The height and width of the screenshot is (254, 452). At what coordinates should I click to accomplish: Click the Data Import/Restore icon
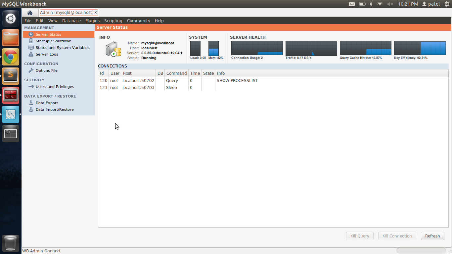pos(31,109)
